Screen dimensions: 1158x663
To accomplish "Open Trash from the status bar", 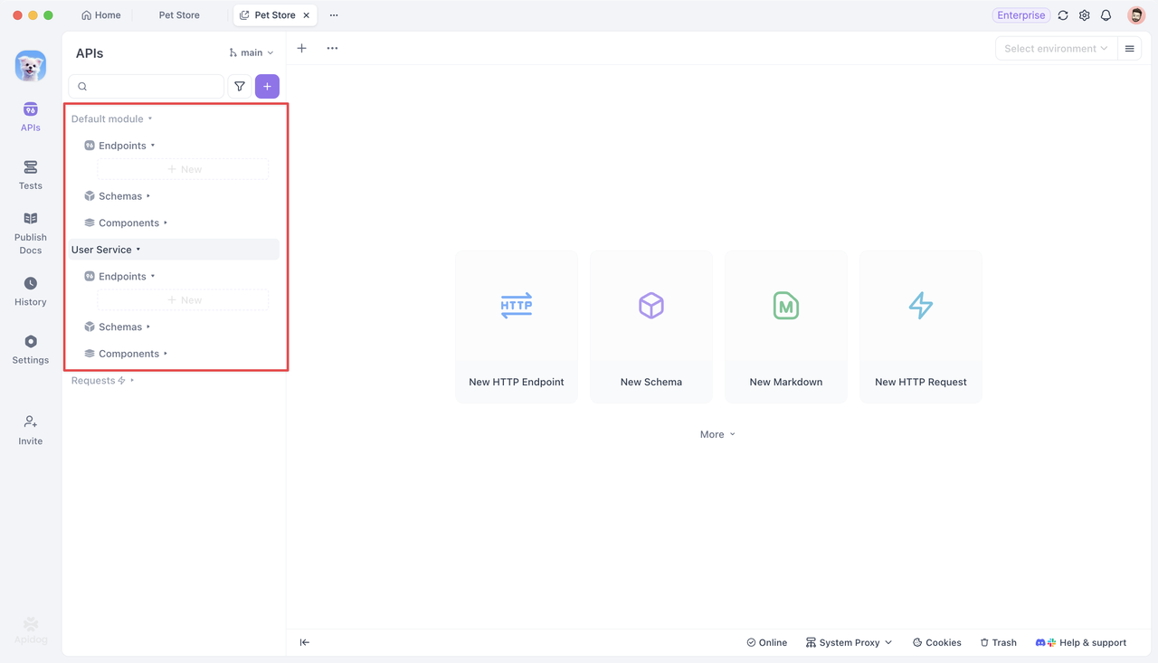I will coord(998,642).
